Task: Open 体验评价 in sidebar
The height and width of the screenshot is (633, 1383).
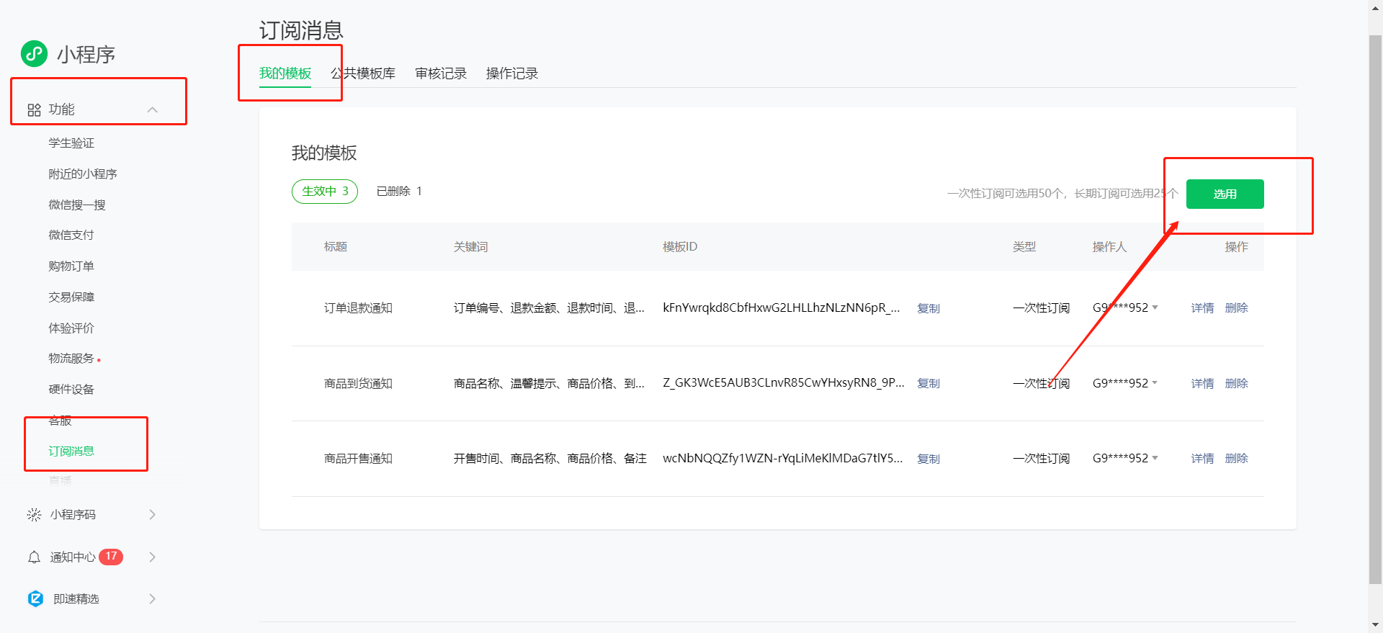Action: 71,328
